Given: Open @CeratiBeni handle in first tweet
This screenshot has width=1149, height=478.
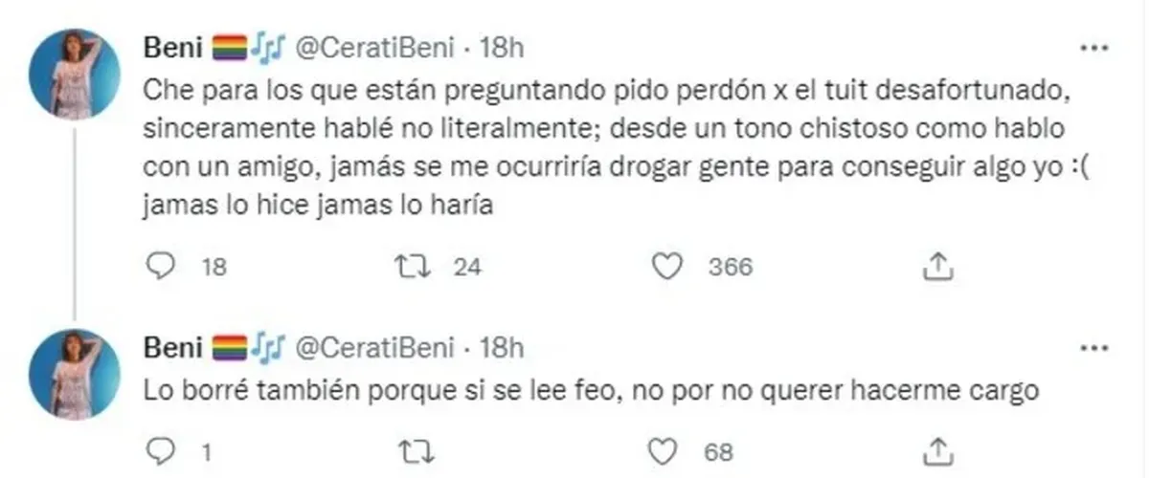Looking at the screenshot, I should (x=376, y=47).
